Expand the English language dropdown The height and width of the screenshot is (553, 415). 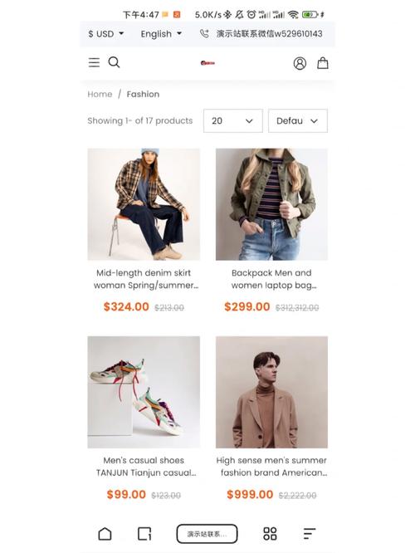pos(161,34)
